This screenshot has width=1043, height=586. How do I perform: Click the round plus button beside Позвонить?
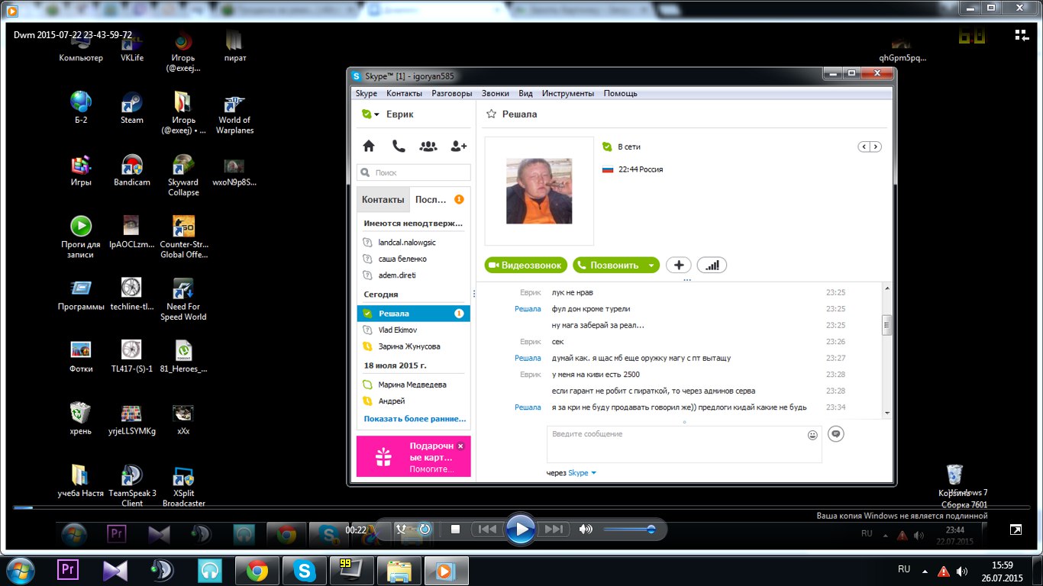(x=679, y=265)
